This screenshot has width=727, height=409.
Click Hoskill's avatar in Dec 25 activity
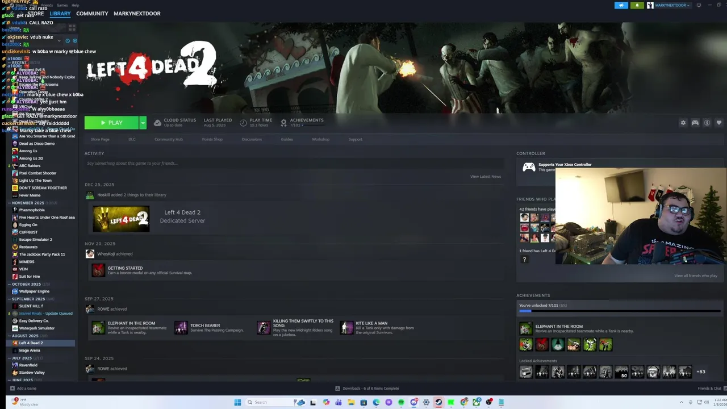[x=90, y=195]
